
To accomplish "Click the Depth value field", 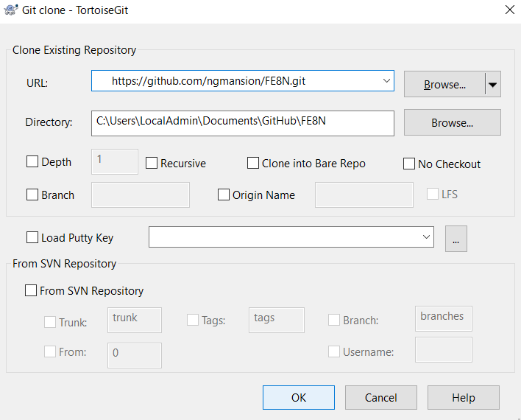I will [115, 162].
